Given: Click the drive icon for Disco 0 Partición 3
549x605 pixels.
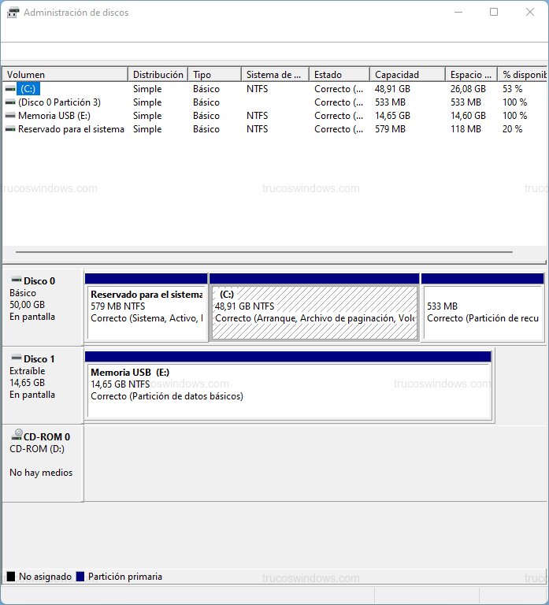Looking at the screenshot, I should [10, 102].
